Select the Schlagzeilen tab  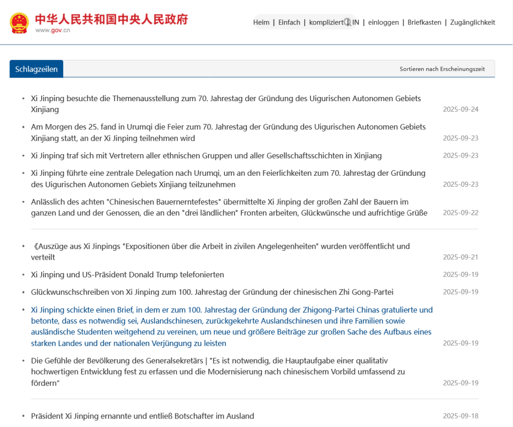[36, 69]
